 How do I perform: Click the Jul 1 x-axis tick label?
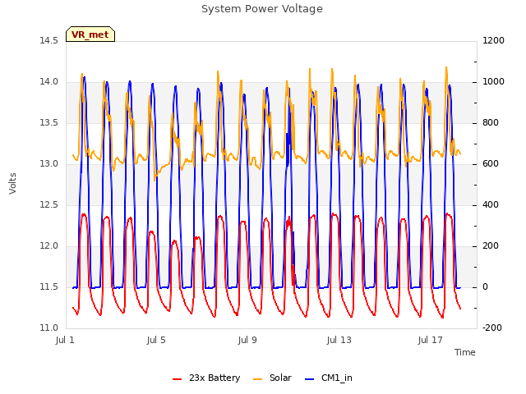pos(65,340)
